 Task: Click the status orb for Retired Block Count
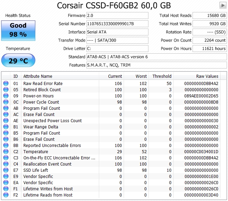(x=6, y=90)
